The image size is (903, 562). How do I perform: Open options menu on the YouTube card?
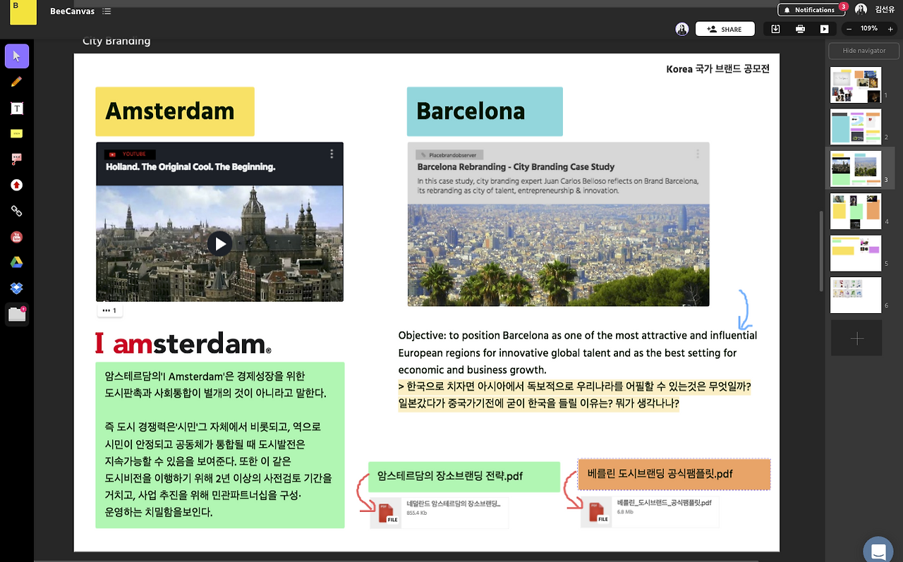(x=332, y=154)
